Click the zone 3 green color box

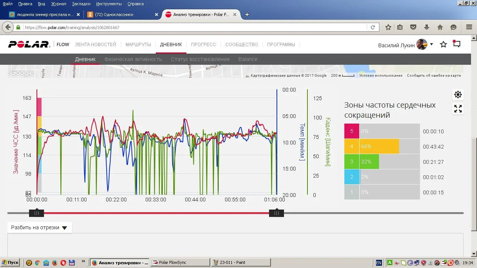coord(352,162)
